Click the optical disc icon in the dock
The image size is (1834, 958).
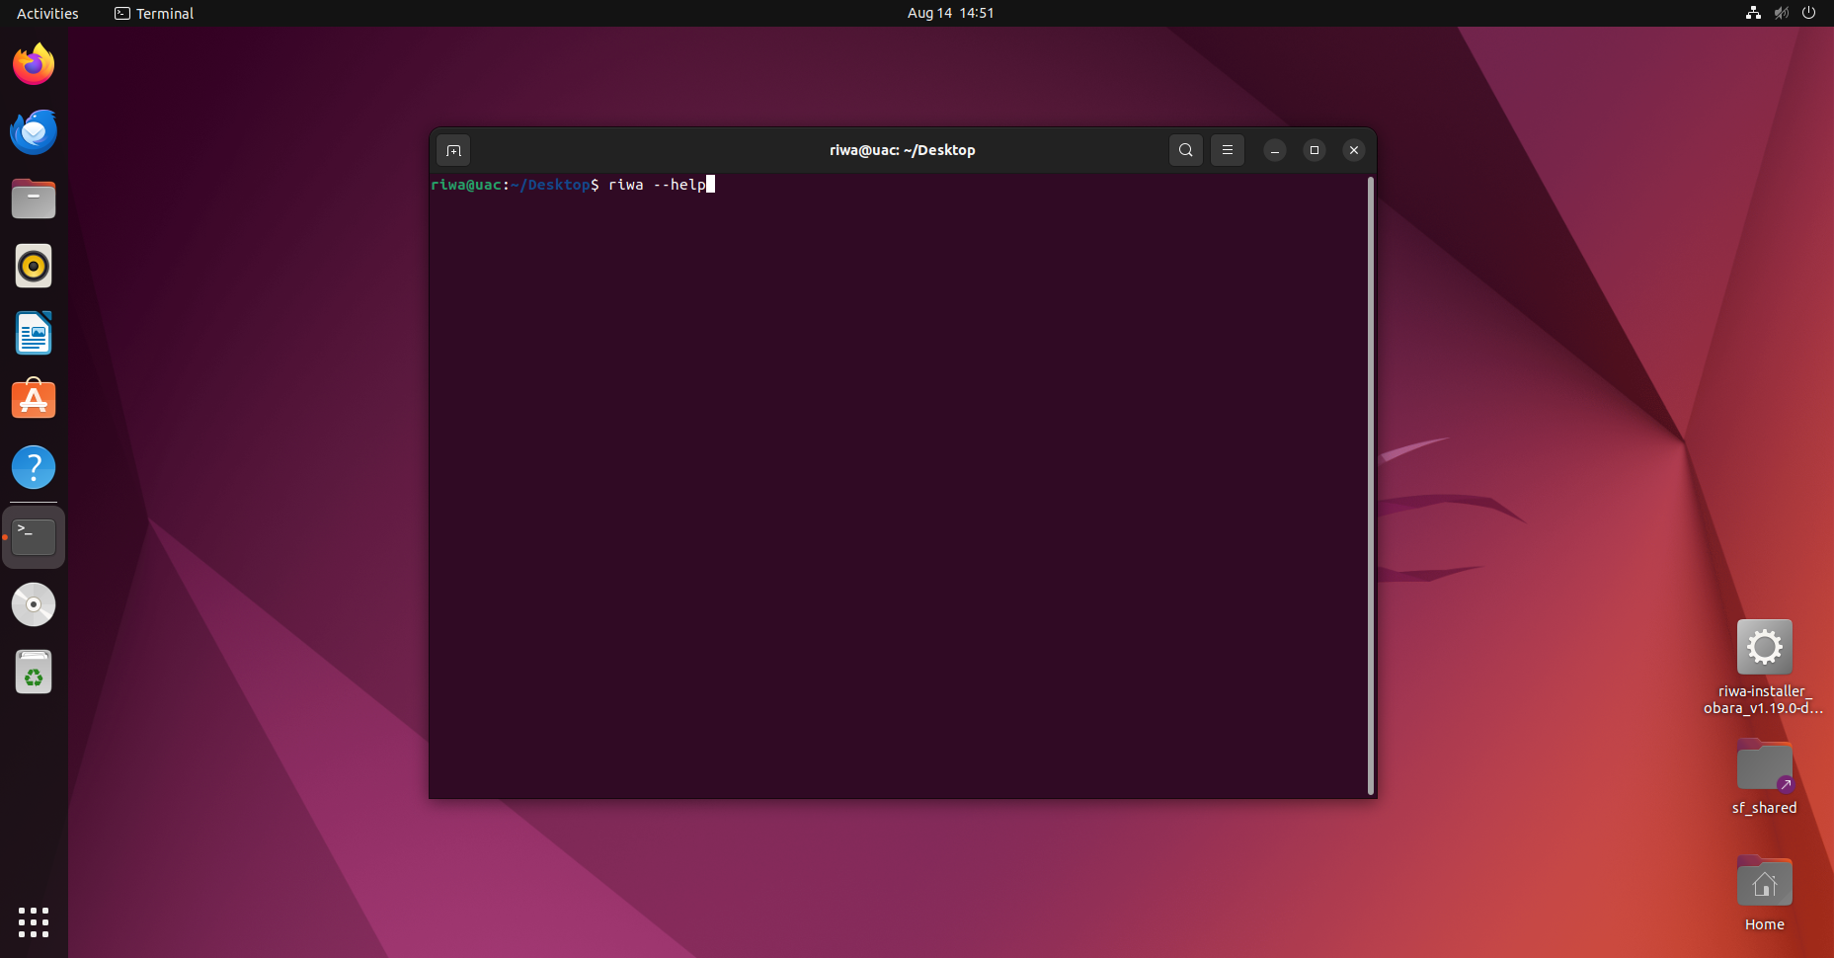pyautogui.click(x=34, y=604)
